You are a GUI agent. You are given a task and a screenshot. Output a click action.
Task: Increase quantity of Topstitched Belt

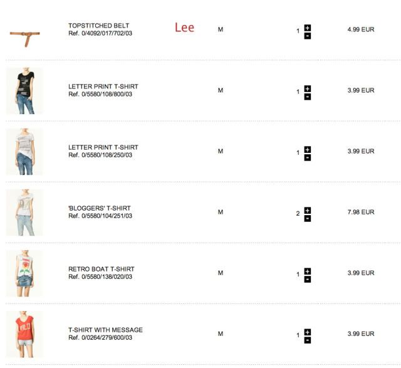tap(308, 28)
